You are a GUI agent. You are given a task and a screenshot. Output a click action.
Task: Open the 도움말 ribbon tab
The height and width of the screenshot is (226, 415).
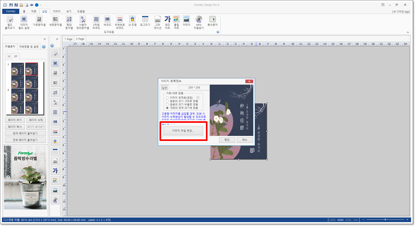[x=81, y=11]
